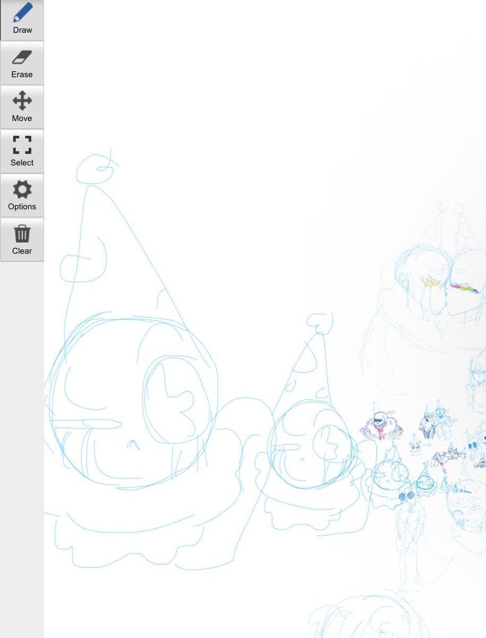Clear the canvas with trash button

click(x=22, y=240)
